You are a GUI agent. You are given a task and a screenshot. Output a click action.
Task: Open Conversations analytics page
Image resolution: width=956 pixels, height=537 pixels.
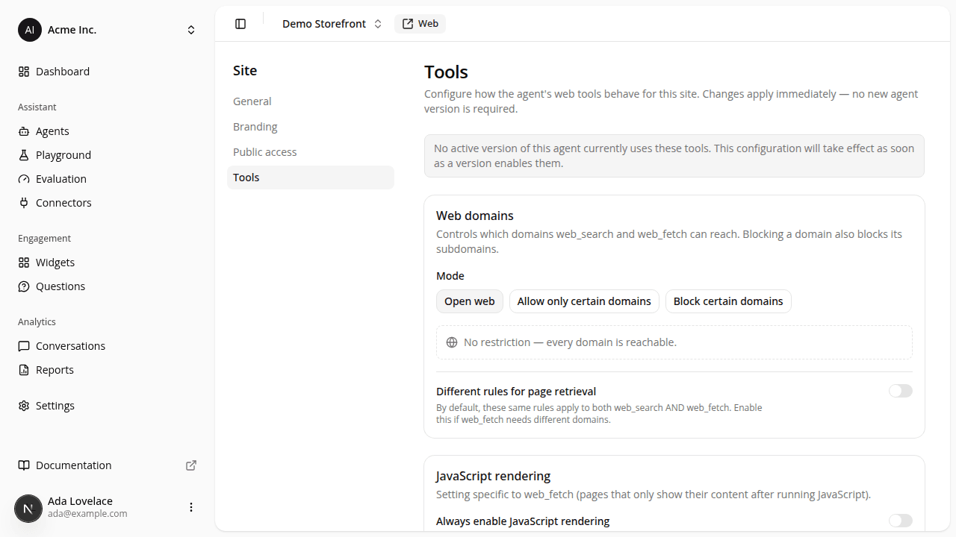coord(108,346)
